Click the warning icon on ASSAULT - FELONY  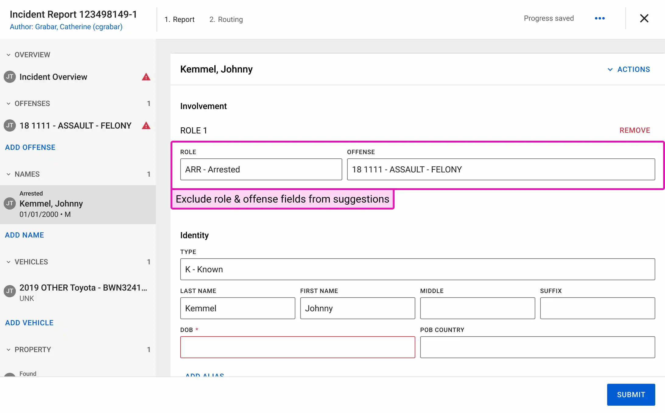point(146,125)
